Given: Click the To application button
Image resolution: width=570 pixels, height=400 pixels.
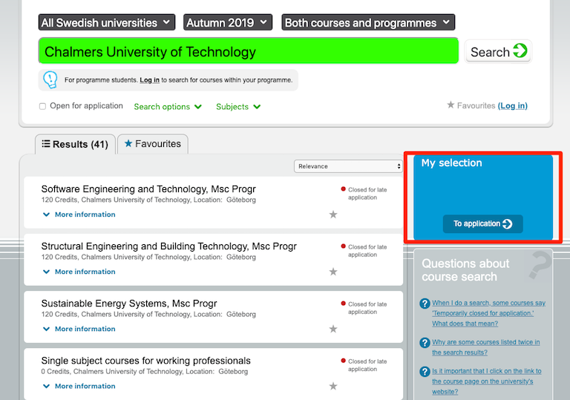Looking at the screenshot, I should pos(482,223).
